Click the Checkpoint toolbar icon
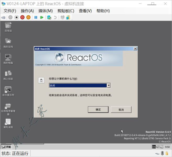The width and height of the screenshot is (172, 157). pyautogui.click(x=49, y=18)
